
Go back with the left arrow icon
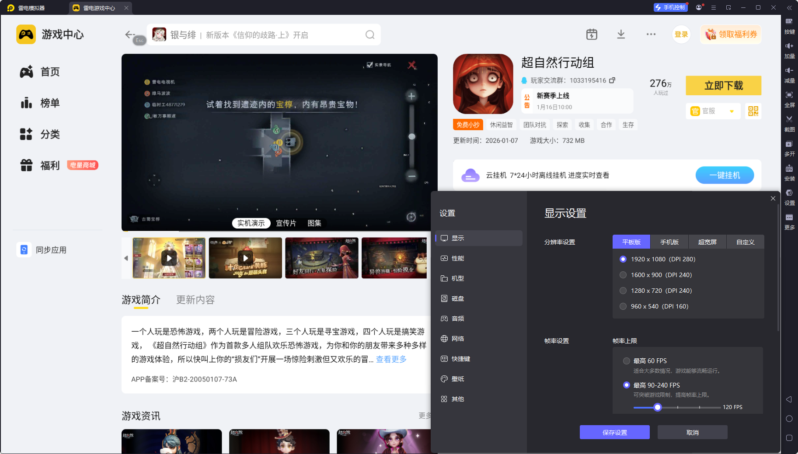[130, 35]
